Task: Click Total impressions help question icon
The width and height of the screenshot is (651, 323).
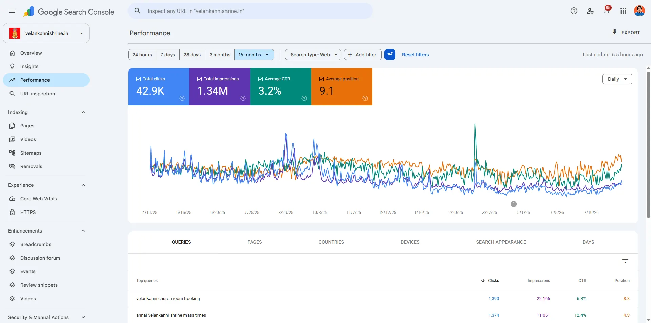Action: 243,98
